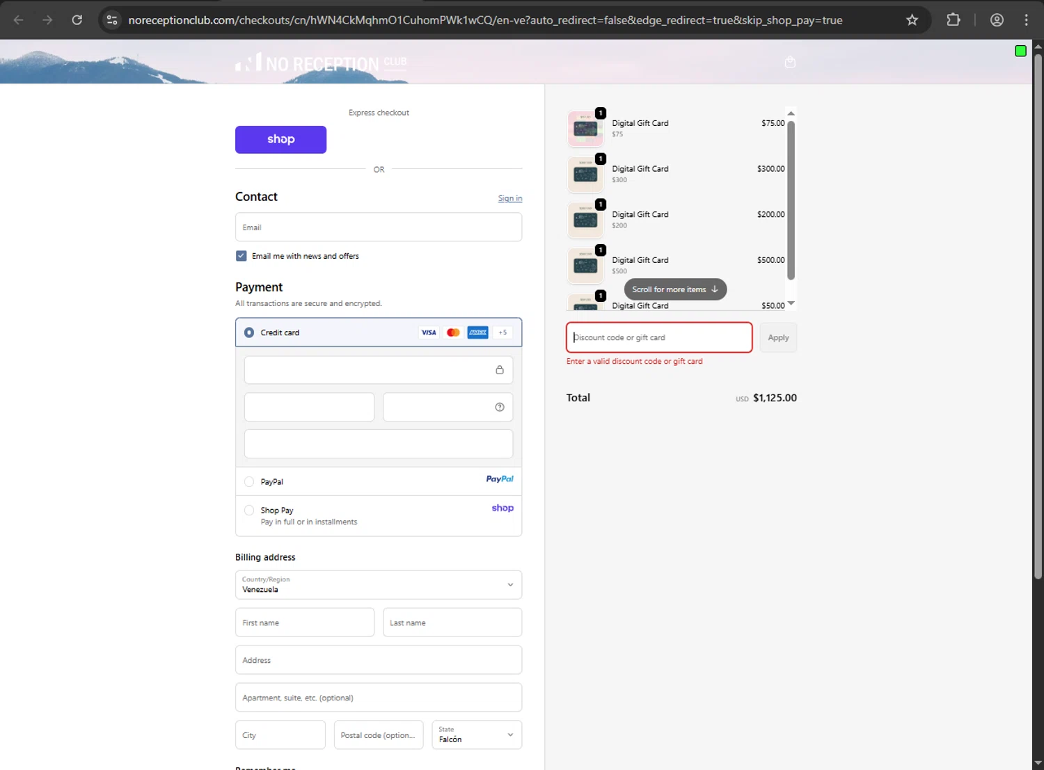This screenshot has width=1044, height=770.
Task: Click the PayPal logo
Action: point(500,479)
